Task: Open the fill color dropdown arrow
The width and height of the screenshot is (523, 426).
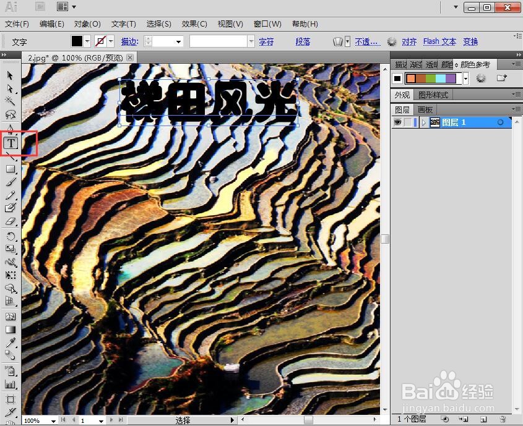Action: tap(87, 41)
